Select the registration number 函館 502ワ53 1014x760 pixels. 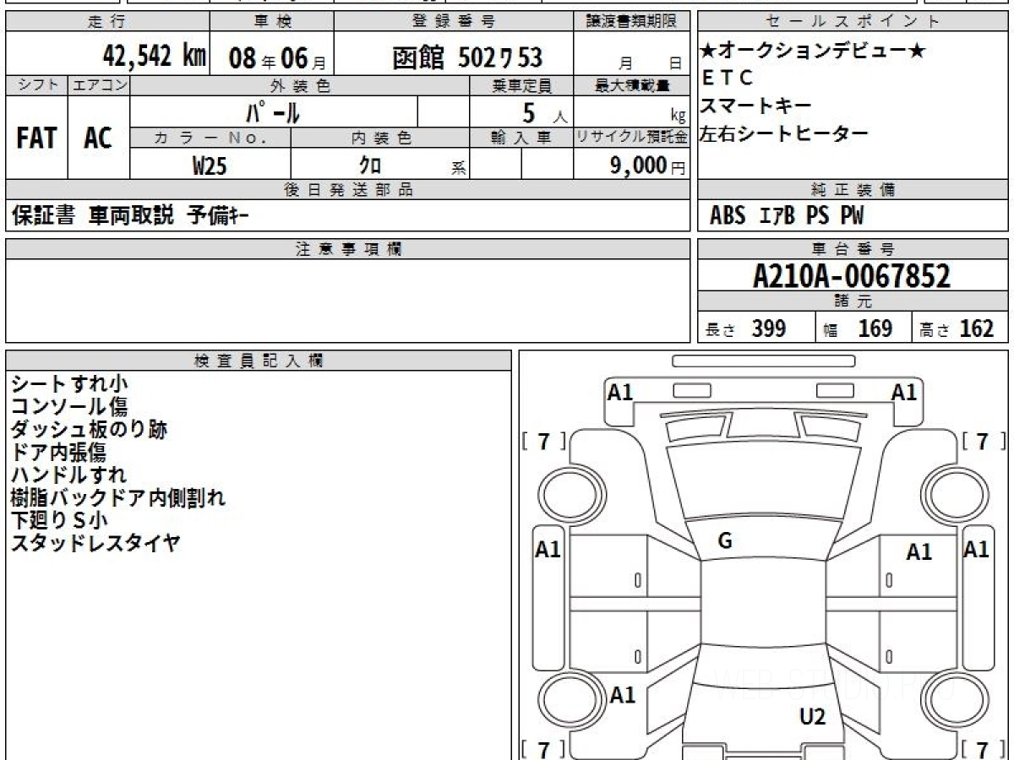click(466, 57)
